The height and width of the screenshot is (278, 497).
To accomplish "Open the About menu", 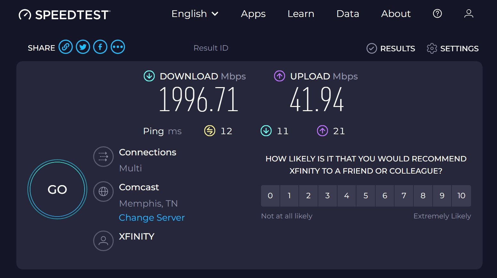I will pyautogui.click(x=396, y=14).
